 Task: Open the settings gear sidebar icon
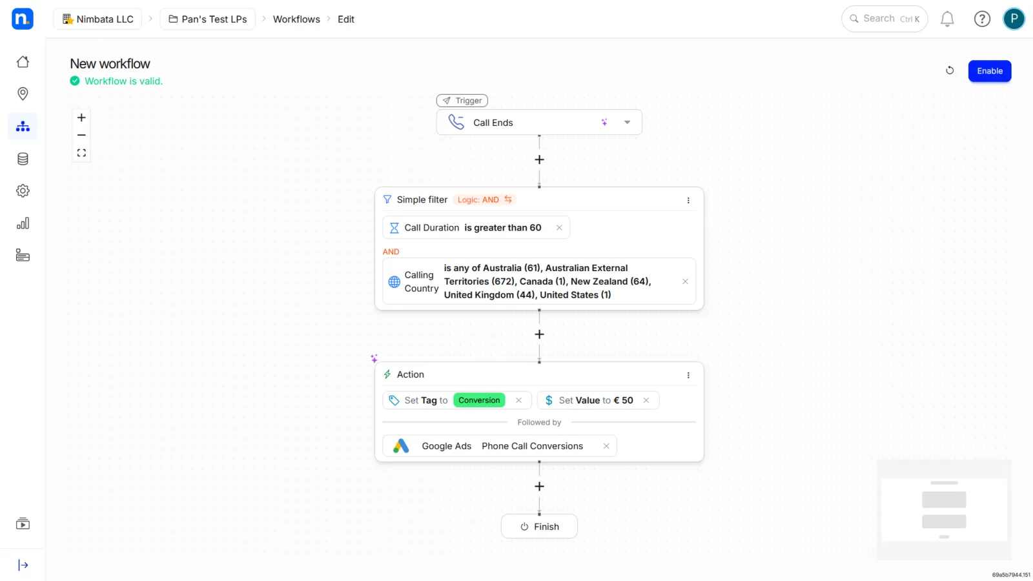23,191
